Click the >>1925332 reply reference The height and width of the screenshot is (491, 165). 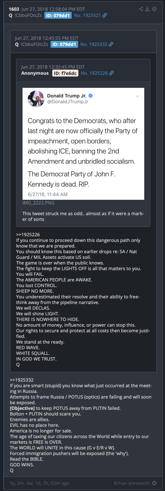coord(22,380)
